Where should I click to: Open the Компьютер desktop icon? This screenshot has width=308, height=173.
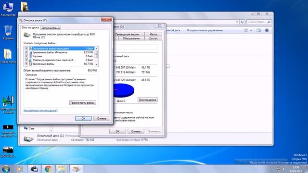[8, 9]
